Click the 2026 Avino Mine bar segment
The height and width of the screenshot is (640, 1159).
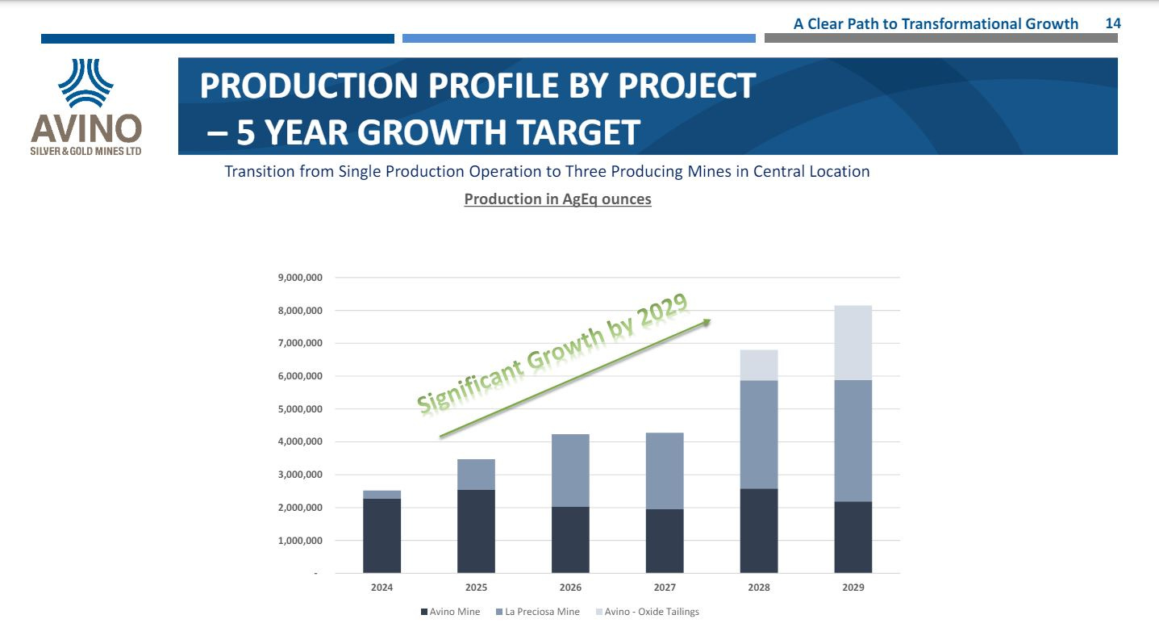570,540
